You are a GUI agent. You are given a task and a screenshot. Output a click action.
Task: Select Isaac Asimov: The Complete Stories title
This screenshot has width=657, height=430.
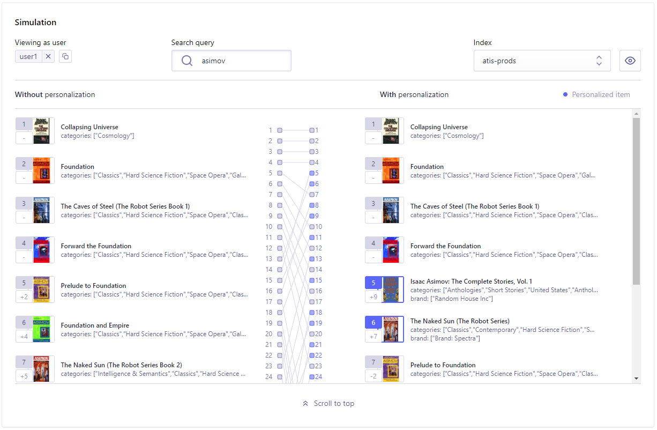(x=471, y=281)
